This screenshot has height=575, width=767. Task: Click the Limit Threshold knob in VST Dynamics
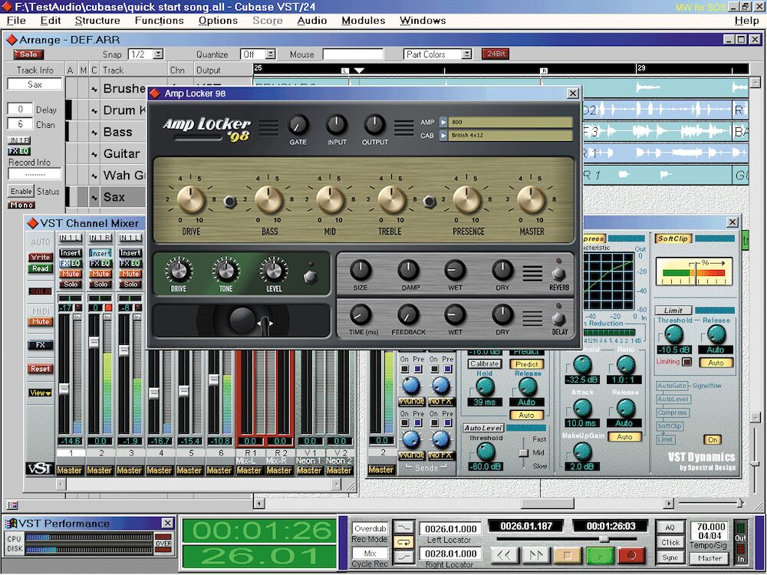[673, 333]
